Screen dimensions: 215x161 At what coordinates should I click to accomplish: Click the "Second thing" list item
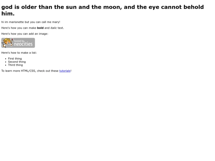tap(17, 62)
